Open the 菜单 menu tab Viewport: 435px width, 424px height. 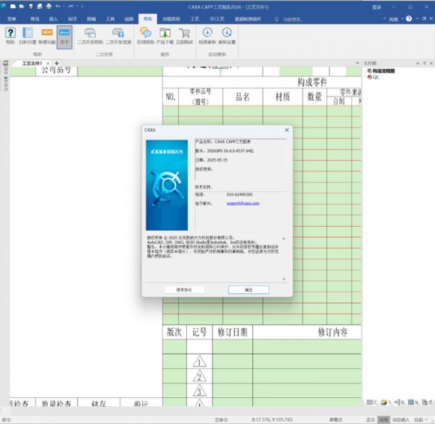[12, 19]
